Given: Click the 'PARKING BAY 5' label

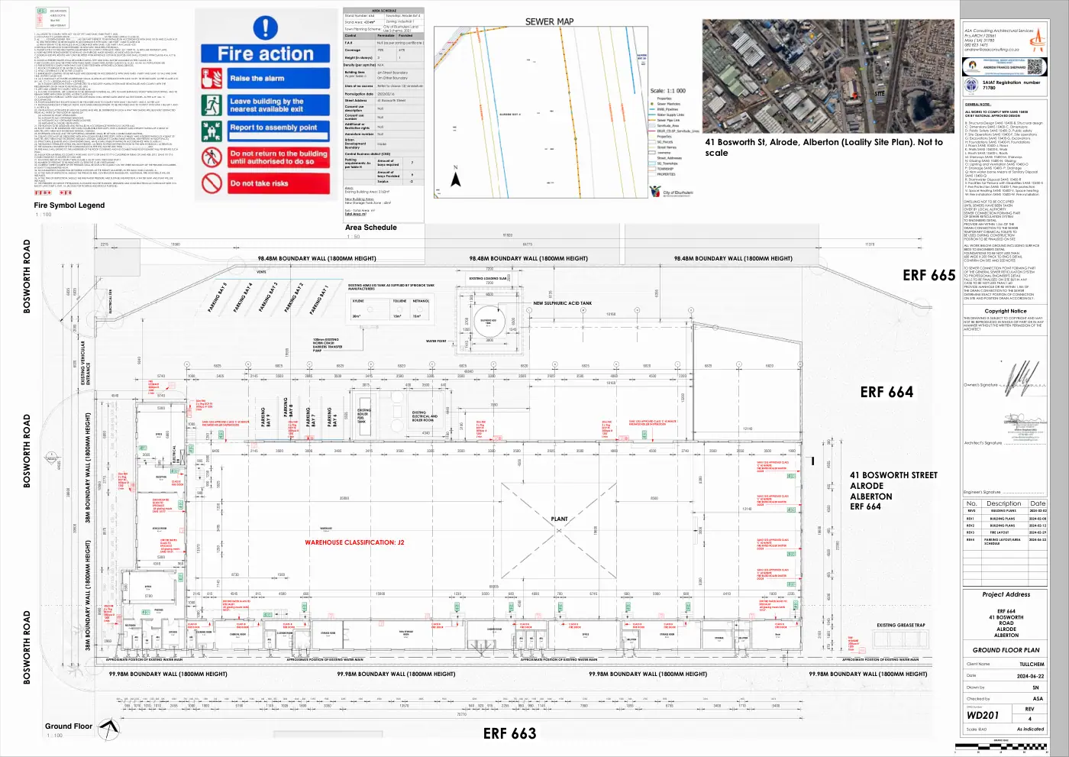Looking at the screenshot, I should pos(218,296).
